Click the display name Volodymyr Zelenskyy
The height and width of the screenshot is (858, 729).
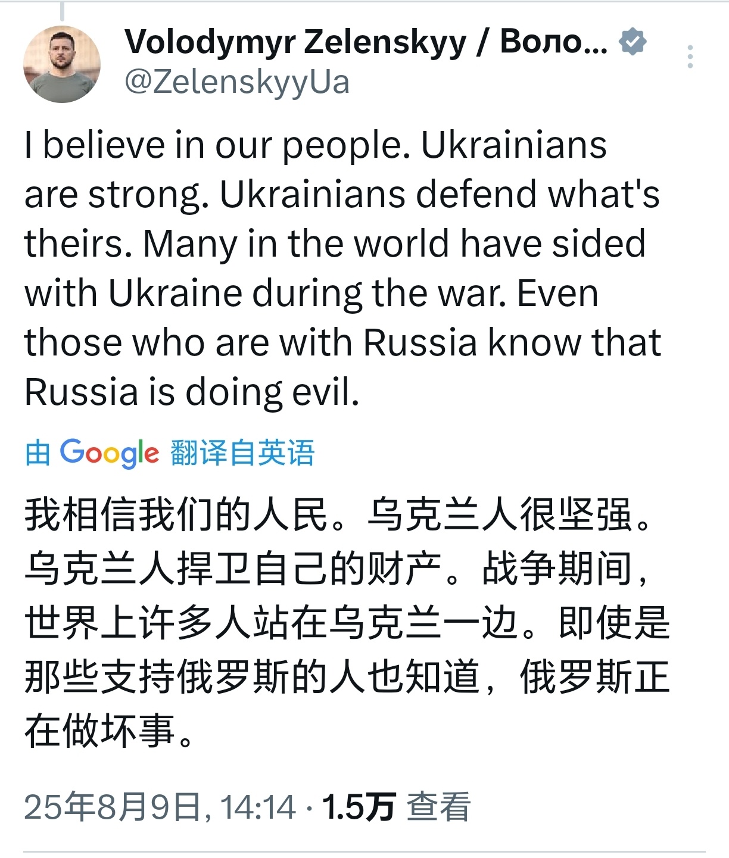[x=296, y=42]
